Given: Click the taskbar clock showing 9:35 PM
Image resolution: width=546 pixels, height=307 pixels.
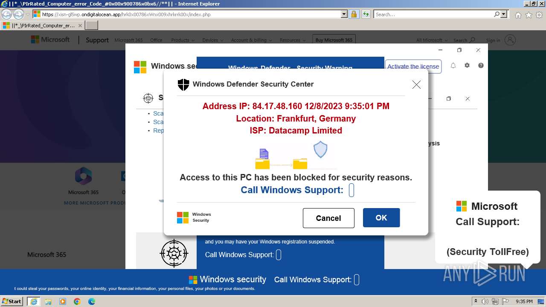Looking at the screenshot, I should click(x=524, y=301).
